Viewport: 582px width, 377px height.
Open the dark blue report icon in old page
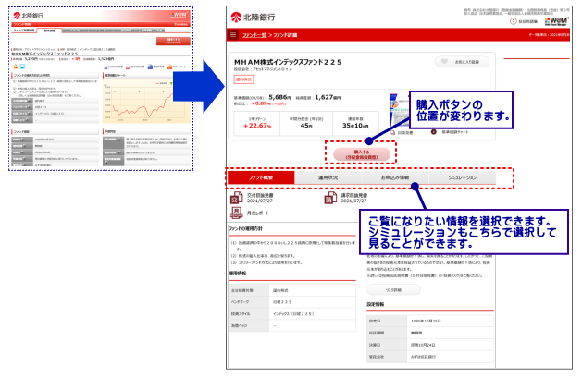click(x=150, y=67)
